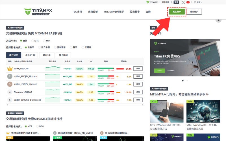Choose 低回撤 ranking method

tap(83, 47)
